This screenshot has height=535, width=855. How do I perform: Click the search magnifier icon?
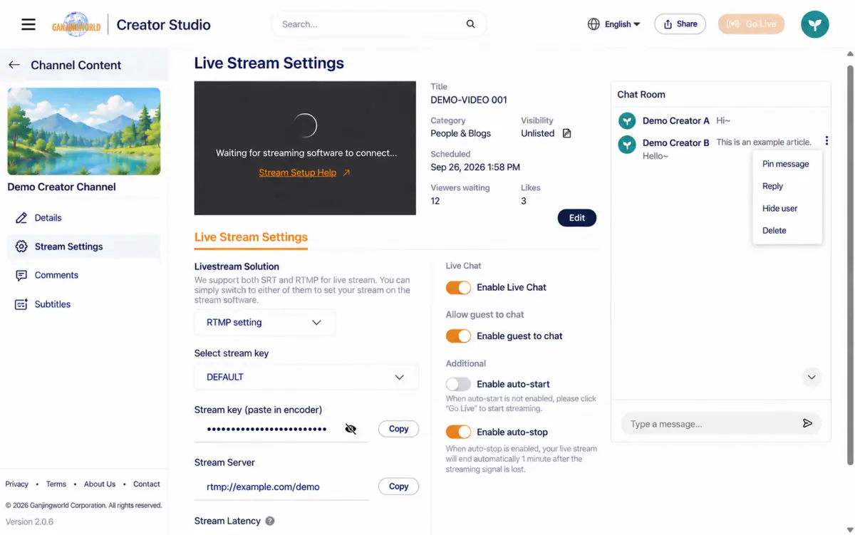[470, 24]
